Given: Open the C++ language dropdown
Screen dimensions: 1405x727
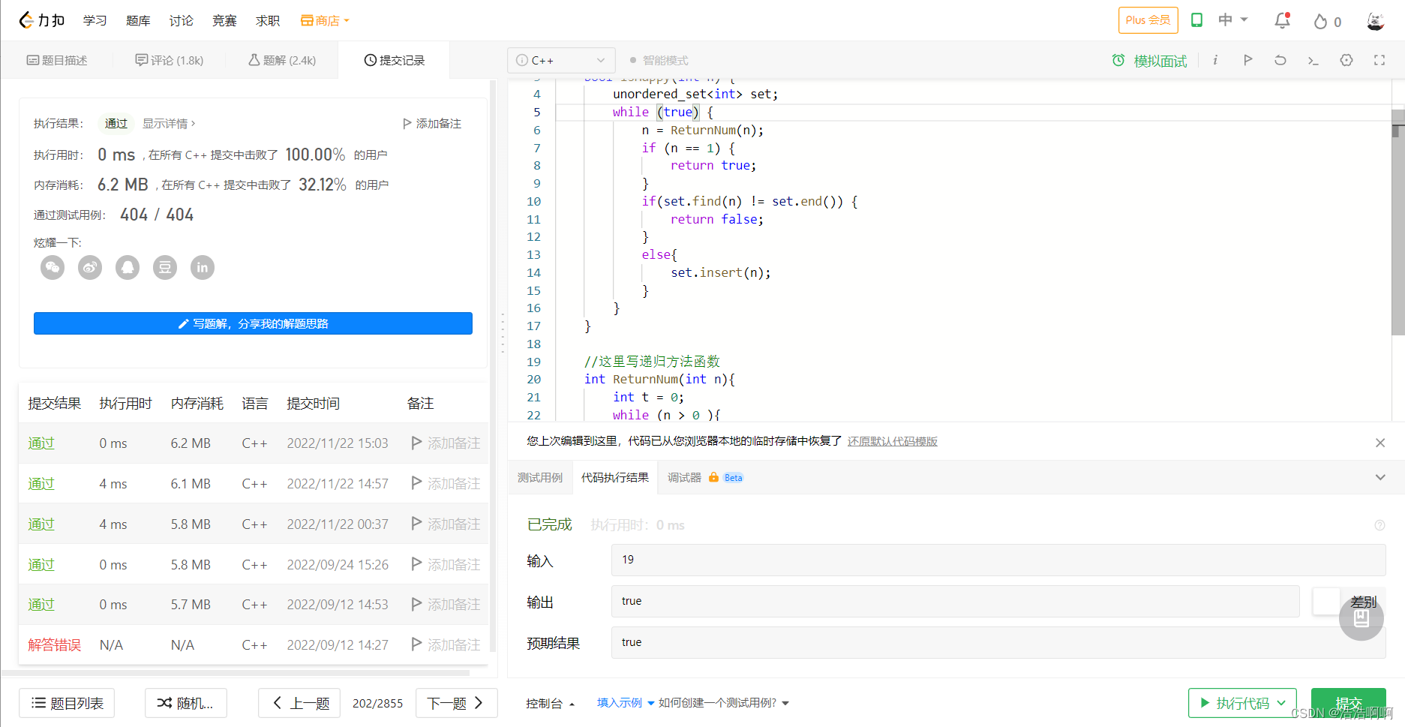Looking at the screenshot, I should pos(561,60).
